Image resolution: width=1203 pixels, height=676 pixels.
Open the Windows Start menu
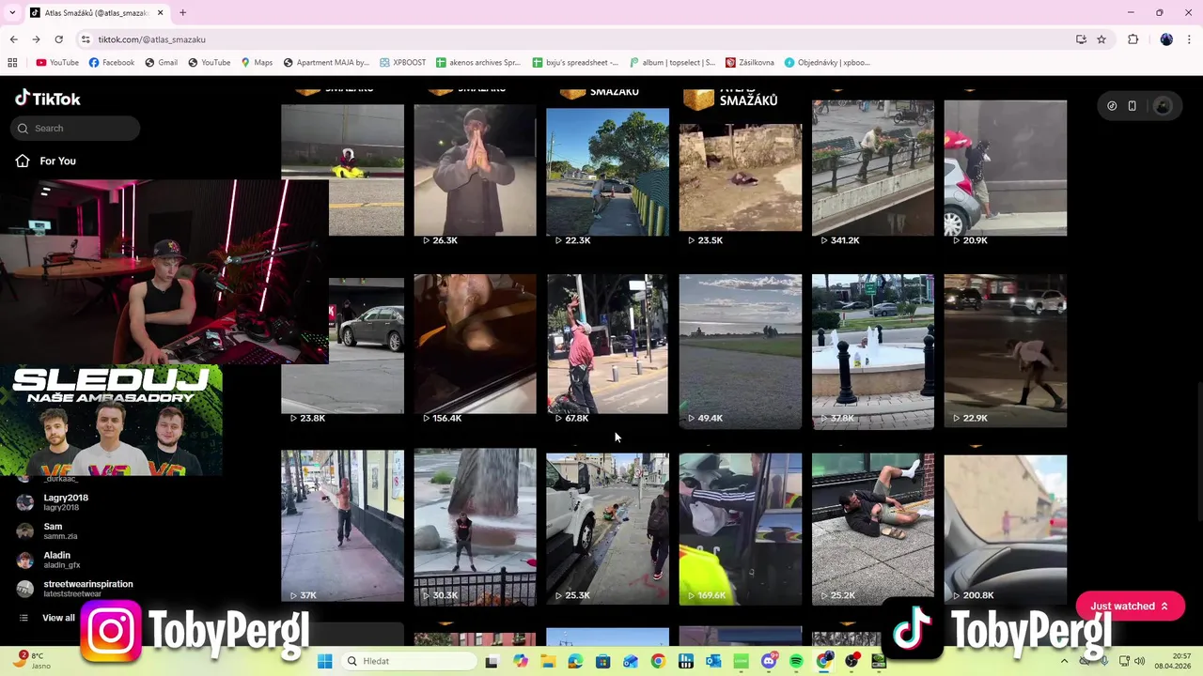(x=324, y=661)
